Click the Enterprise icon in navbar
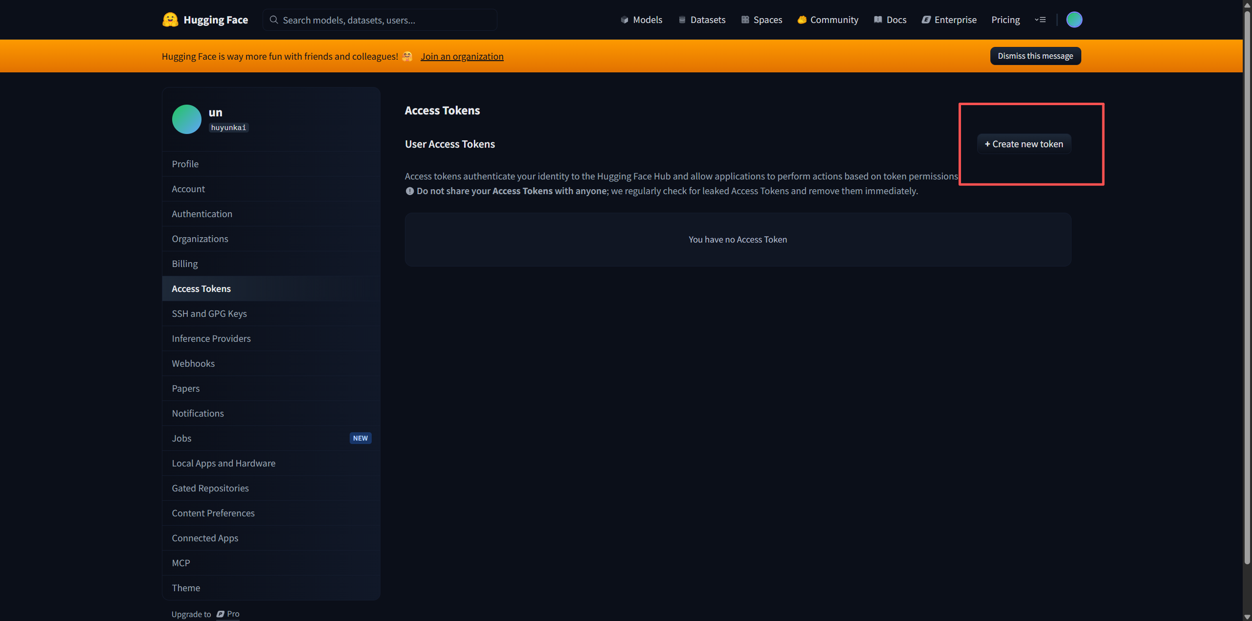 pos(926,20)
